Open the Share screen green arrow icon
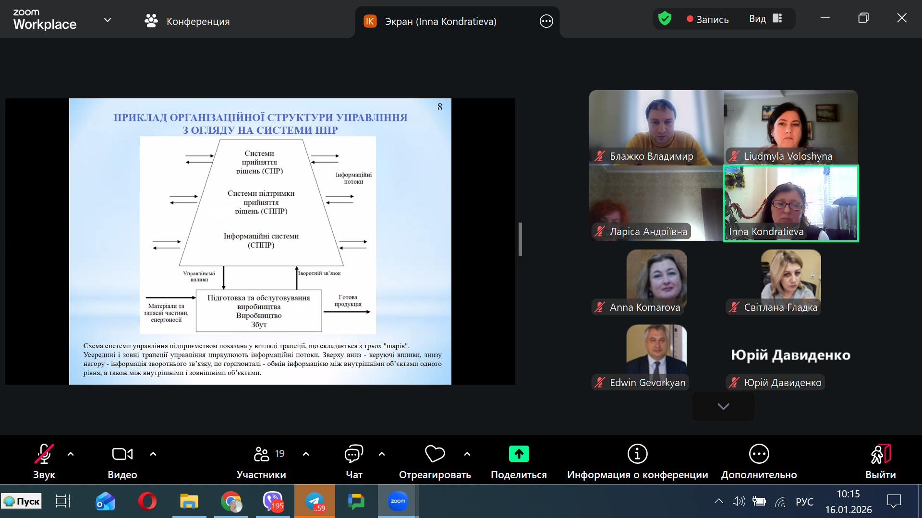922x518 pixels. click(x=519, y=454)
